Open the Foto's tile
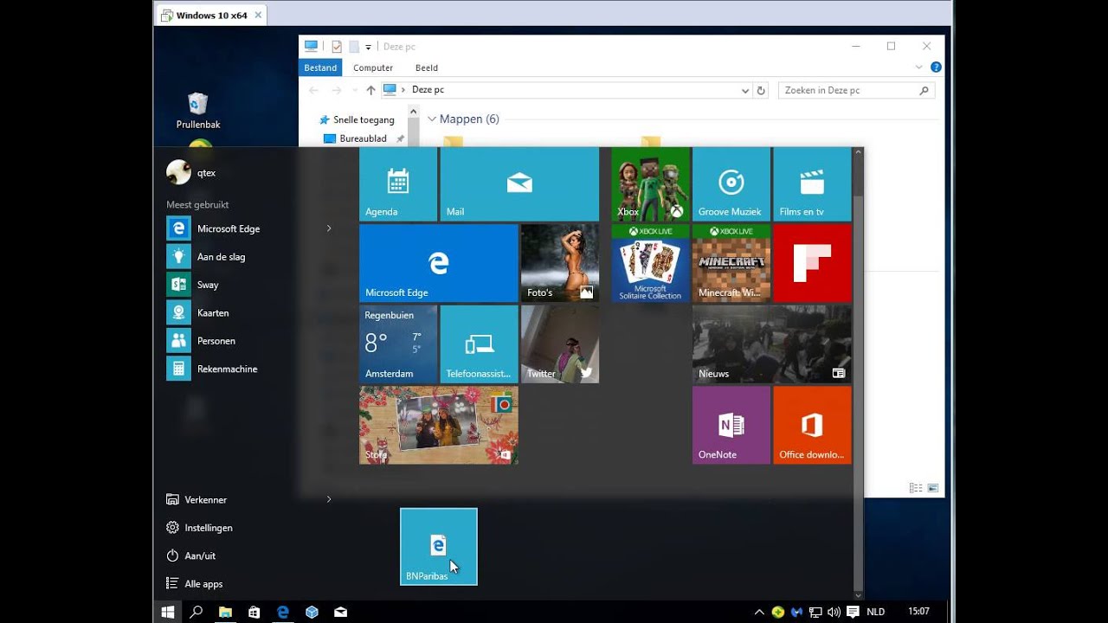The height and width of the screenshot is (623, 1108). tap(560, 263)
